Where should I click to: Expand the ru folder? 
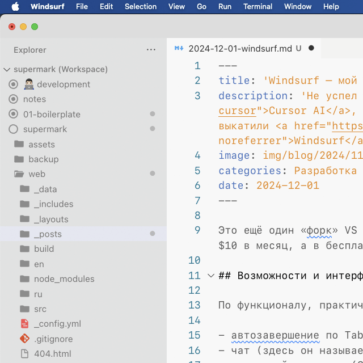point(83,294)
